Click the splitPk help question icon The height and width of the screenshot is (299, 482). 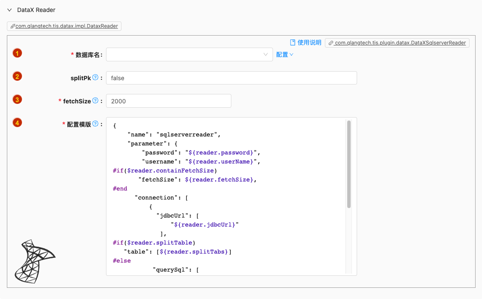coord(95,78)
